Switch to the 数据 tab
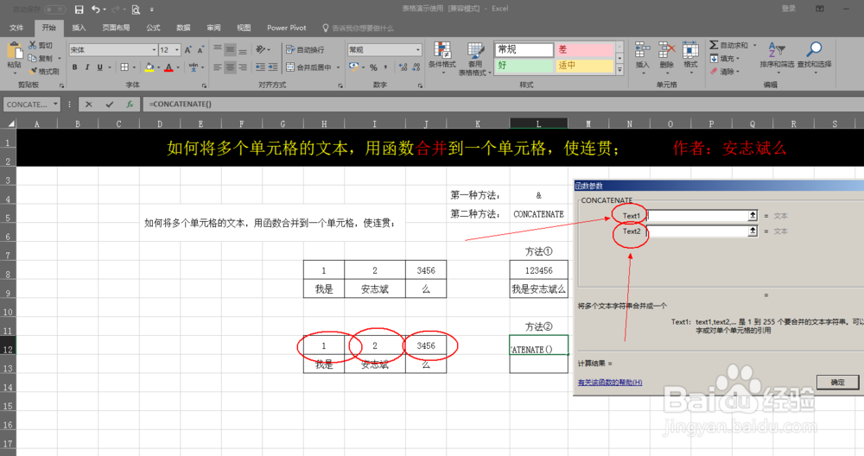The width and height of the screenshot is (864, 456). [x=183, y=28]
